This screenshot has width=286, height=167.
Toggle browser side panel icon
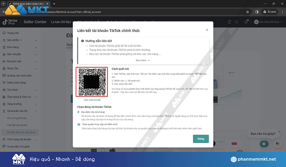[257, 12]
